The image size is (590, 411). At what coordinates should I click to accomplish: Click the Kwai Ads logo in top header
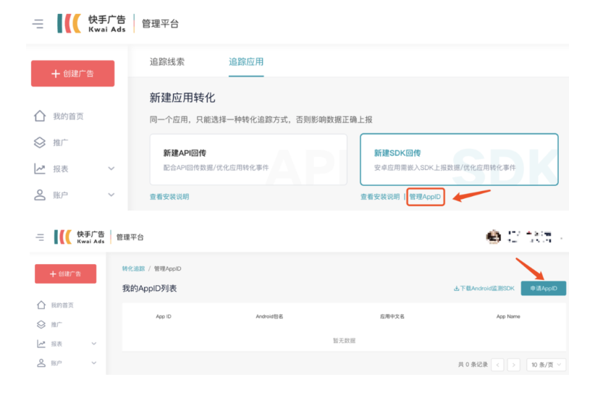(x=91, y=23)
